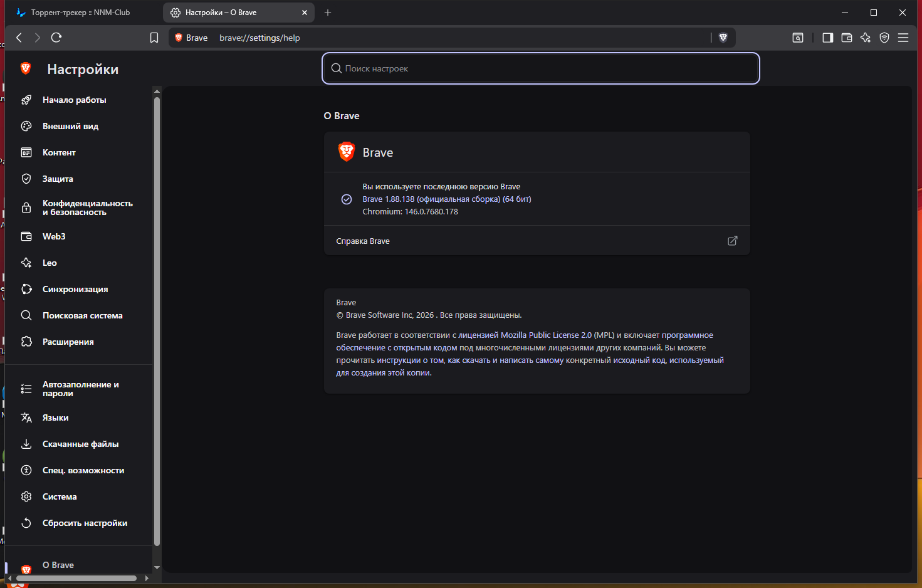Viewport: 922px width, 588px height.
Task: Open Внешний вид settings section
Action: (x=70, y=126)
